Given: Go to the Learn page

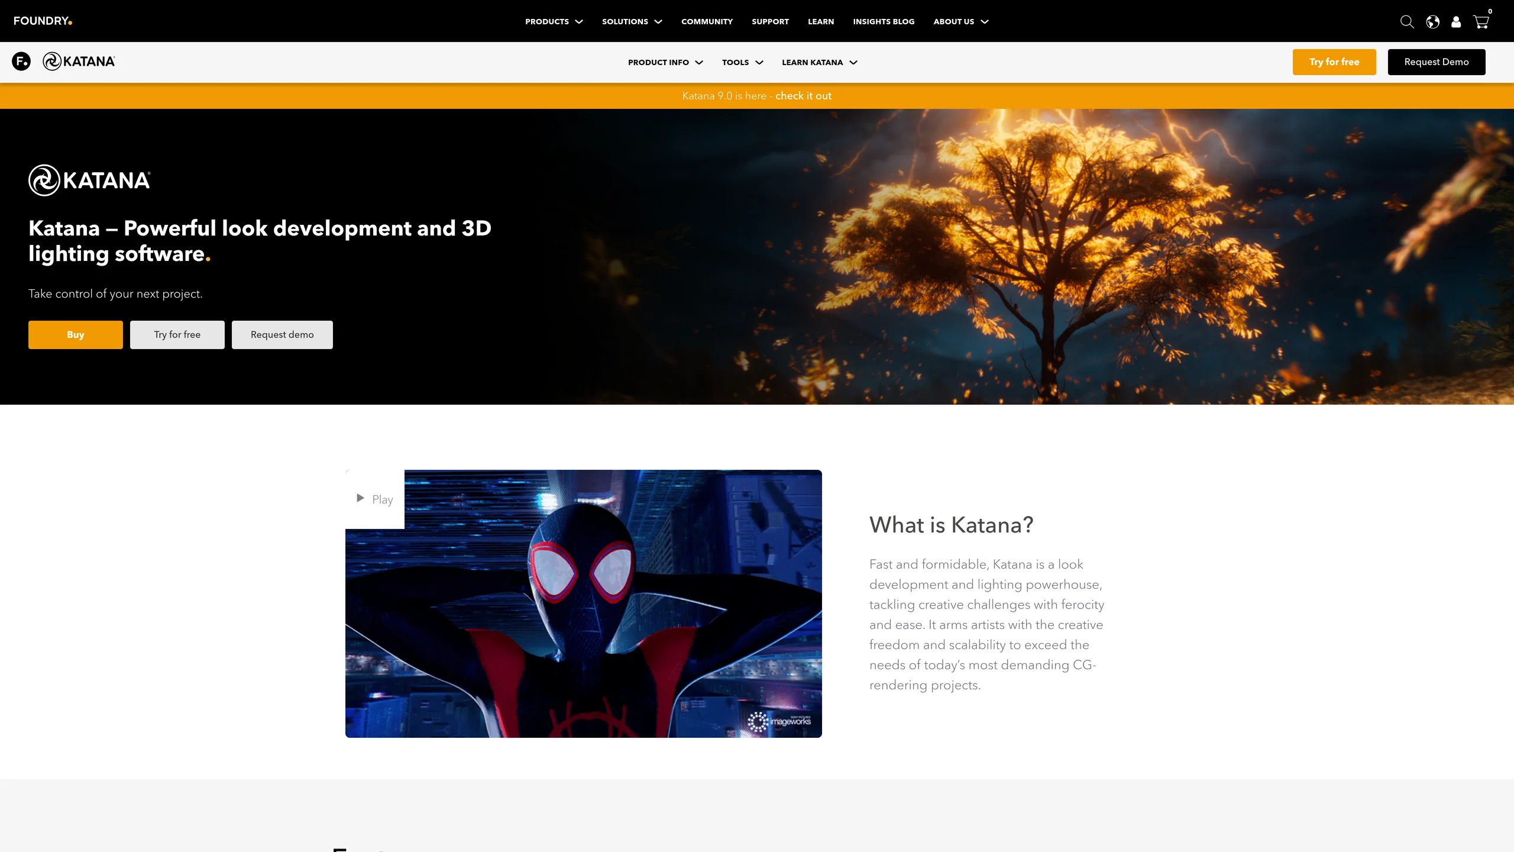Looking at the screenshot, I should (821, 21).
